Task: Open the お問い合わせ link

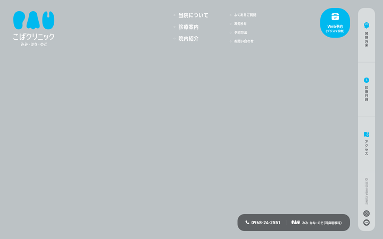Action: click(x=244, y=41)
